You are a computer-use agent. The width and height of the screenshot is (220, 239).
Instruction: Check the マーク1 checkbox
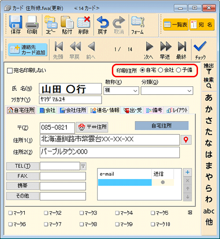(x=10, y=213)
